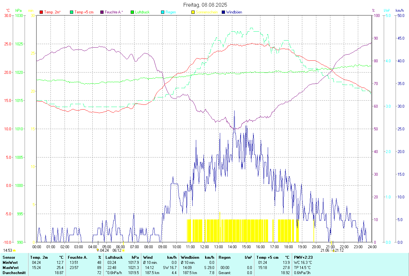The height and width of the screenshot is (276, 409).
Task: Click the purple Feuchte A. legend swatch
Action: 102,12
